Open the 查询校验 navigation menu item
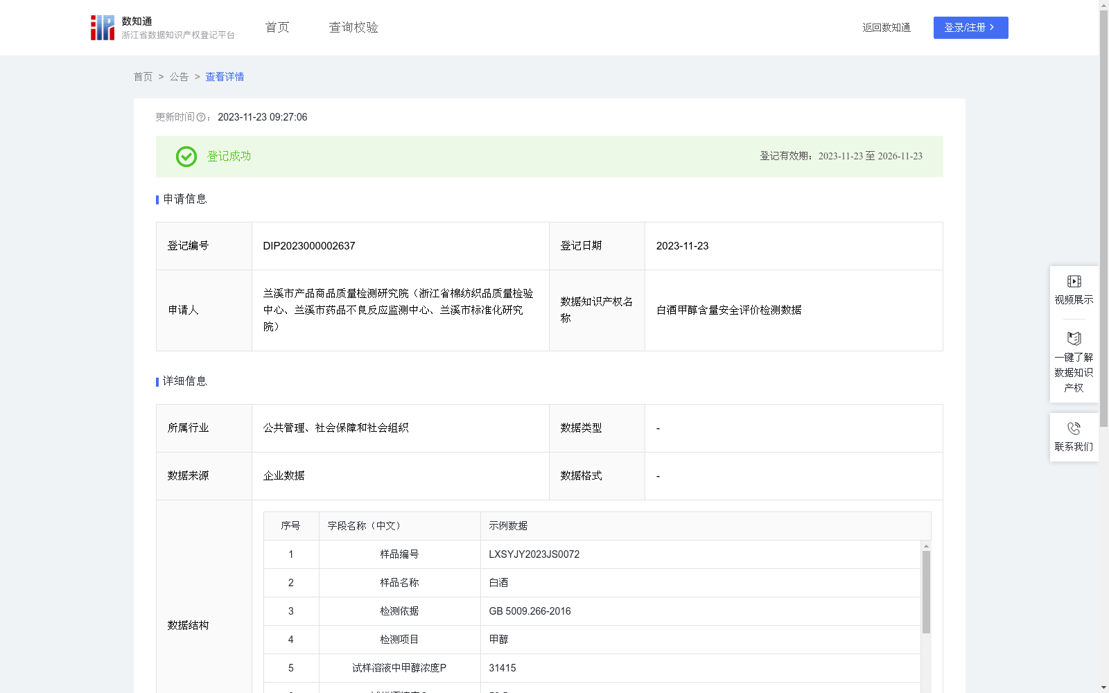 click(353, 28)
